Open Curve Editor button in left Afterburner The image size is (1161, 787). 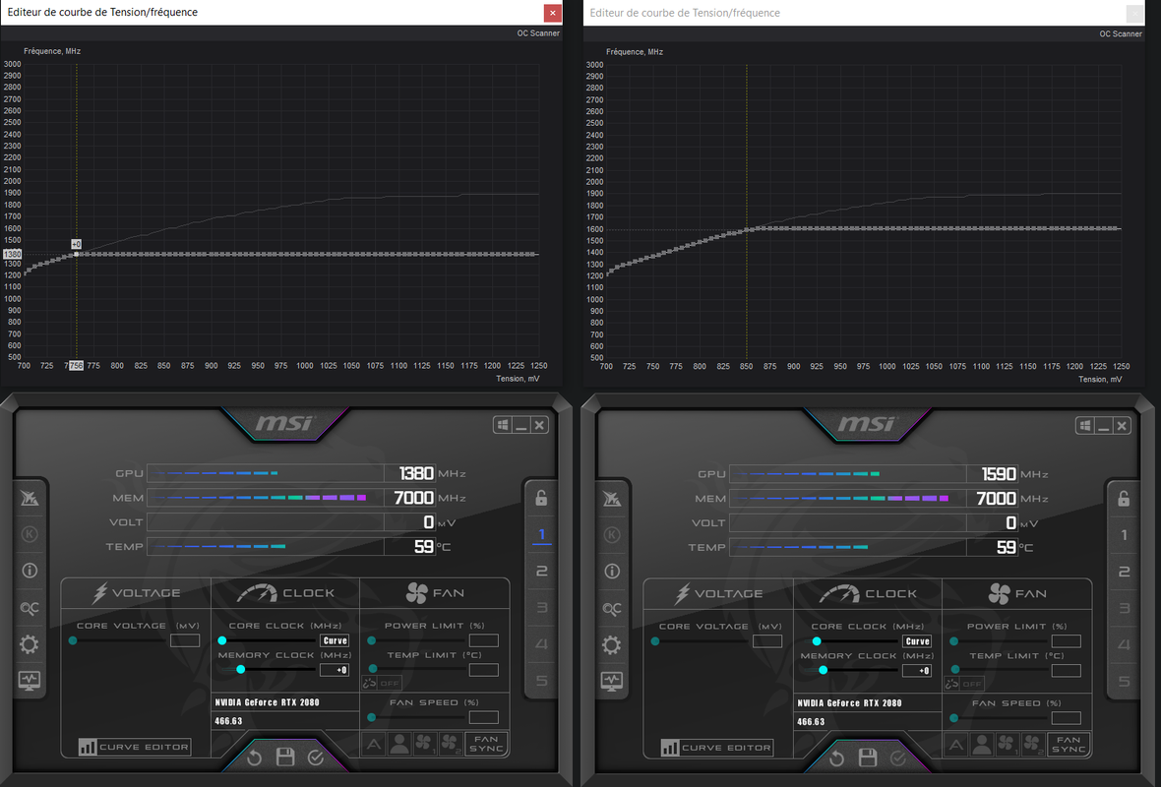pos(135,747)
